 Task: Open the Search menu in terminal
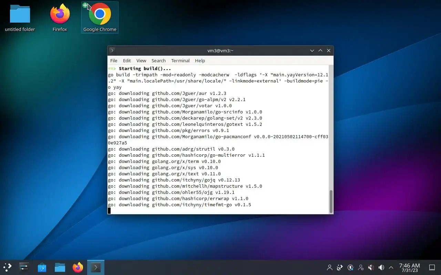158,60
